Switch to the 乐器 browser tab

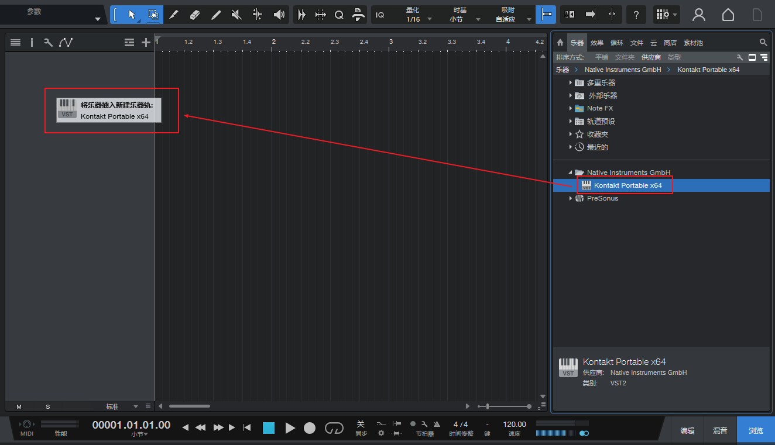tap(577, 43)
